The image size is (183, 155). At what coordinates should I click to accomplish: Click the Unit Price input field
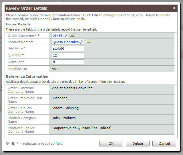68,48
